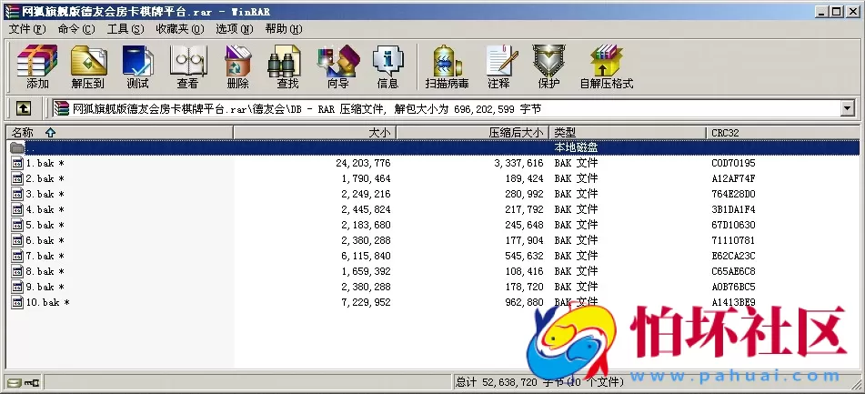865x394 pixels.
Task: Click the up-one-level folder arrow button
Action: click(23, 108)
